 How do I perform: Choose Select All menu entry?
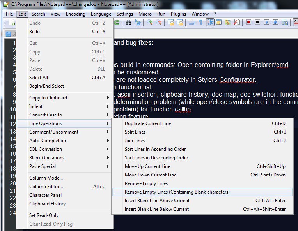coord(65,78)
